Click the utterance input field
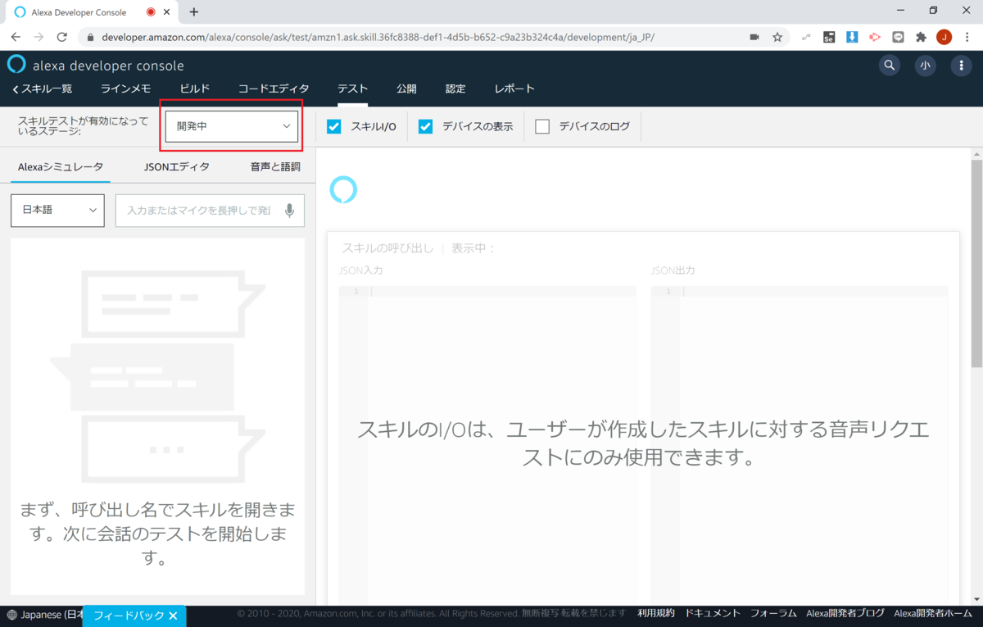983x627 pixels. [x=201, y=211]
